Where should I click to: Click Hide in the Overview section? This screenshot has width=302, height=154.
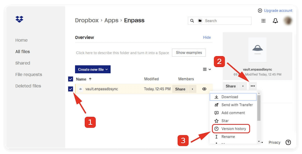coord(207,37)
